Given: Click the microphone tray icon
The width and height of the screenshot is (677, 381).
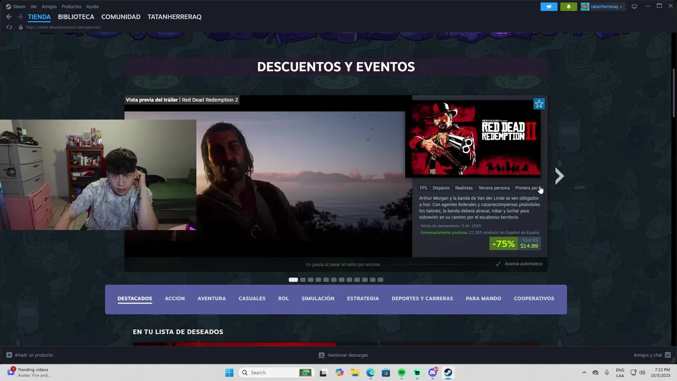Looking at the screenshot, I should pos(607,373).
